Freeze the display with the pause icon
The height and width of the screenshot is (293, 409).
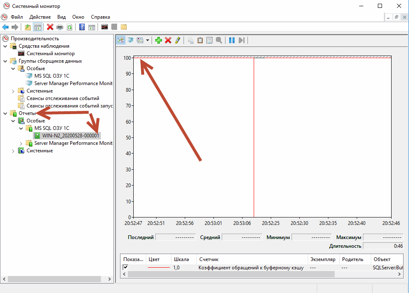pyautogui.click(x=232, y=40)
